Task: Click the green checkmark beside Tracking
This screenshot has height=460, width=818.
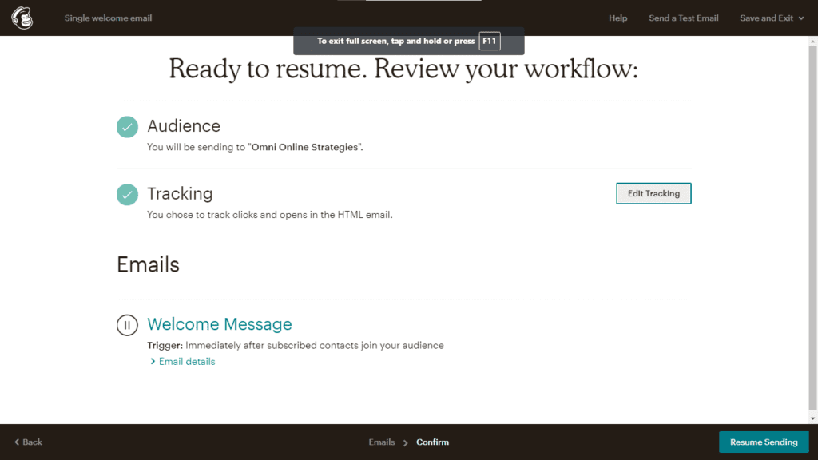Action: [x=127, y=194]
